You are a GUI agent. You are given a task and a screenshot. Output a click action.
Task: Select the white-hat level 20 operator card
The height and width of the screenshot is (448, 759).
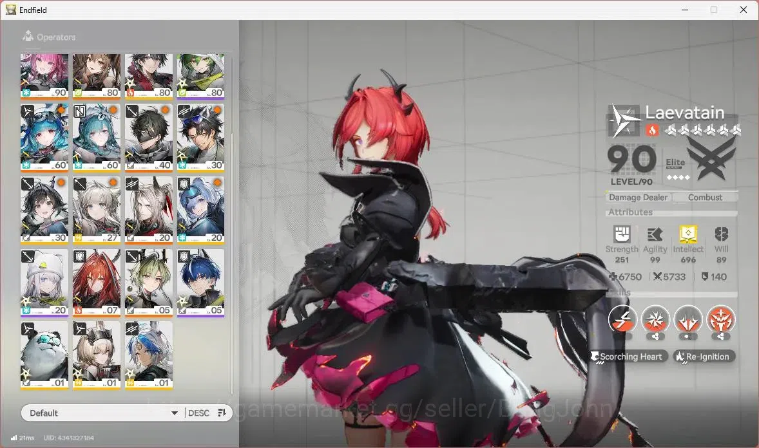pyautogui.click(x=44, y=283)
